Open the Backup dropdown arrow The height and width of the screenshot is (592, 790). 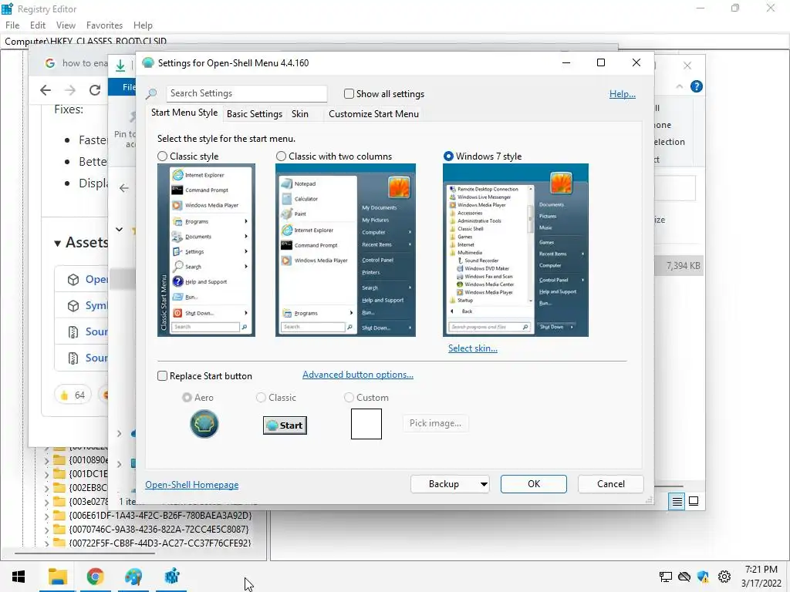484,484
